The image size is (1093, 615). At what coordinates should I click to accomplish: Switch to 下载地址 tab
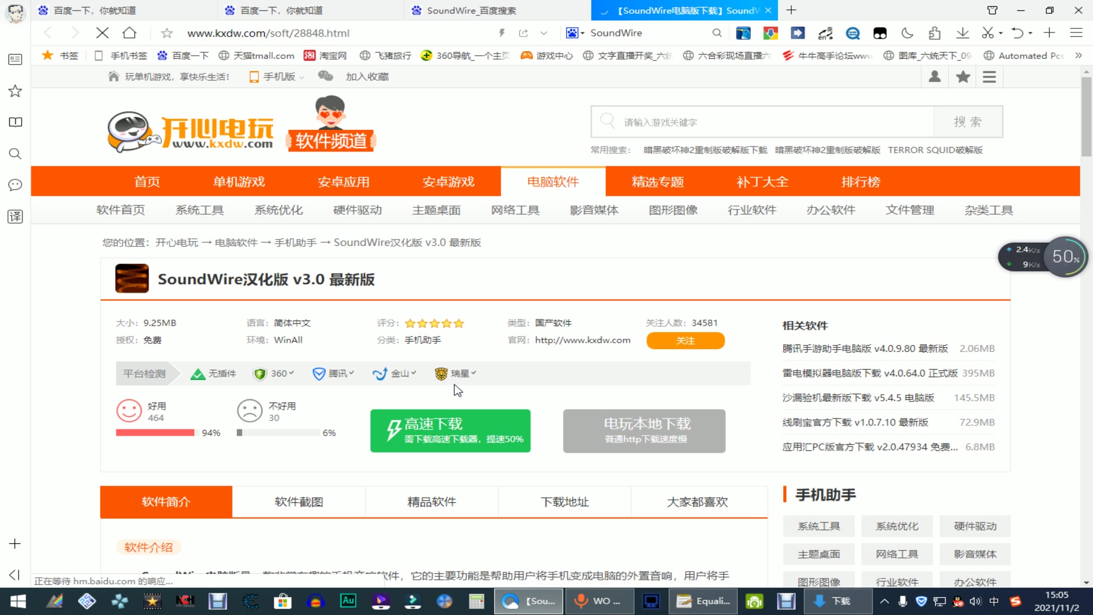[565, 502]
